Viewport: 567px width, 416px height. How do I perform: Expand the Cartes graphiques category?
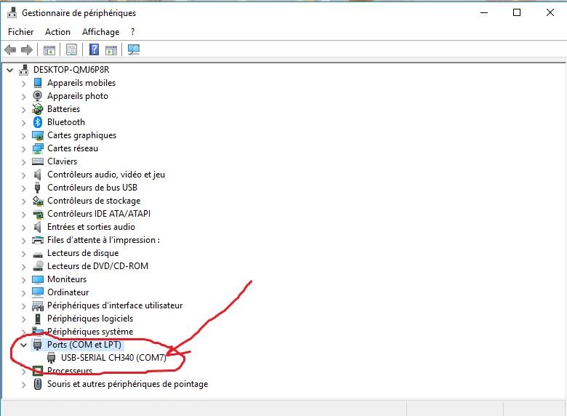coord(23,136)
